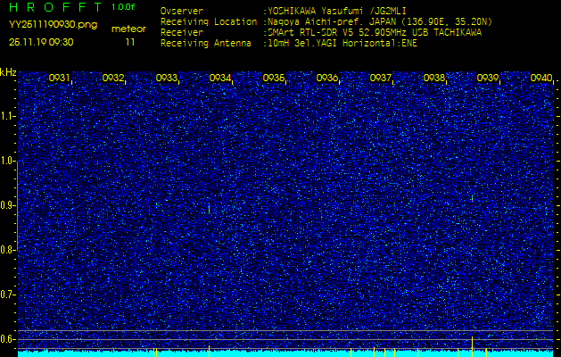Select the 0936 time marker
The height and width of the screenshot is (357, 561).
point(327,79)
